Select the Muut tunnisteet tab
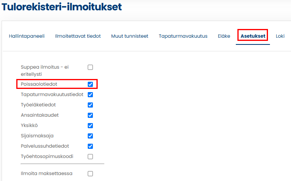Image resolution: width=291 pixels, height=181 pixels. coord(129,36)
